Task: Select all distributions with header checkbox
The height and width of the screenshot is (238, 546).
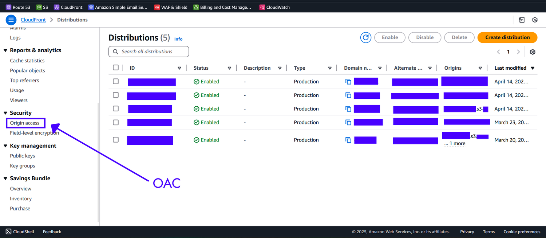Action: tap(116, 67)
